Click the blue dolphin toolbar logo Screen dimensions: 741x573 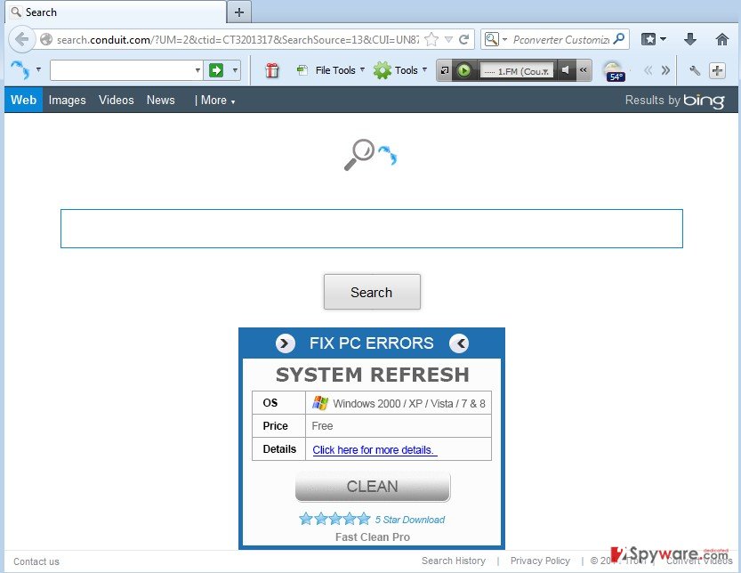click(20, 70)
